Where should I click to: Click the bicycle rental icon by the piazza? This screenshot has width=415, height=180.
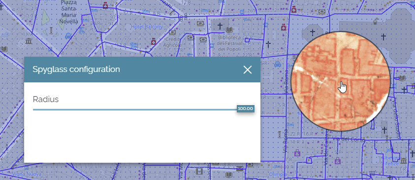pos(82,31)
